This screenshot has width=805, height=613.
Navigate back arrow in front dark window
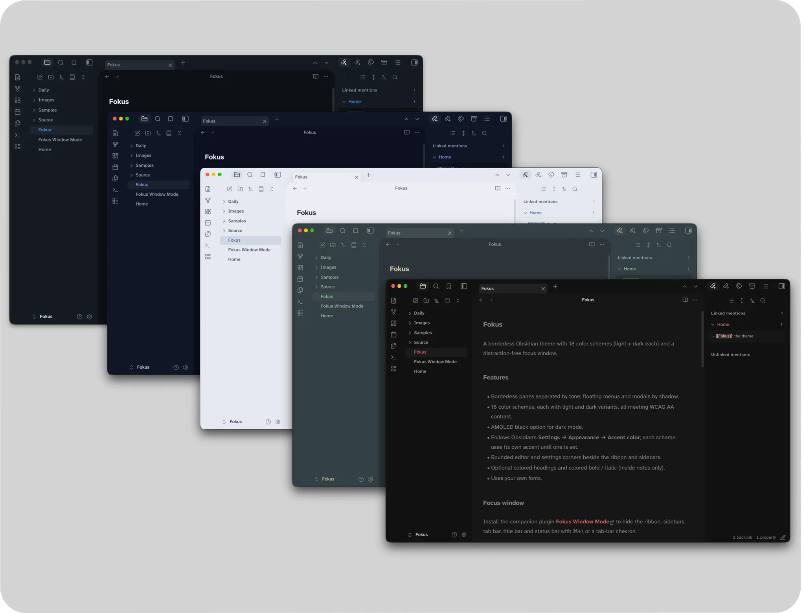pyautogui.click(x=482, y=300)
